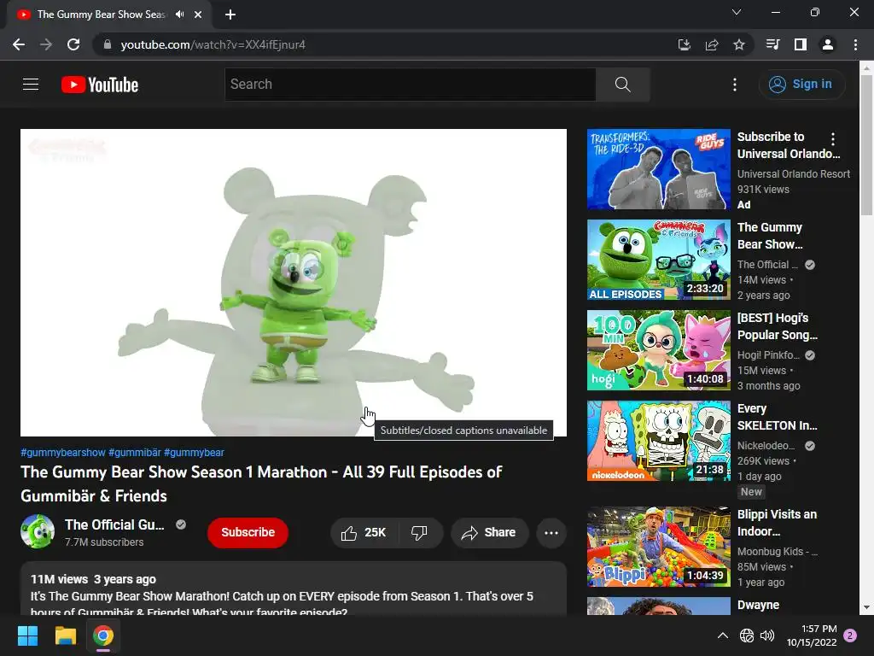Click Chrome icon in taskbar
Viewport: 874px width, 656px height.
click(103, 635)
